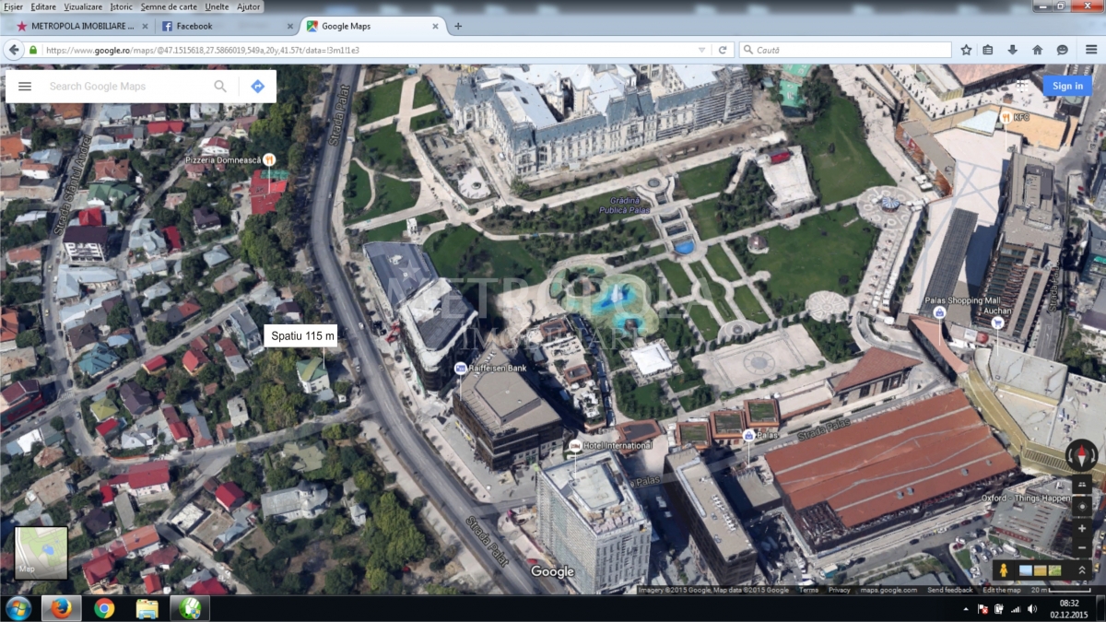
Task: Open the Google Maps hamburger menu
Action: (25, 86)
